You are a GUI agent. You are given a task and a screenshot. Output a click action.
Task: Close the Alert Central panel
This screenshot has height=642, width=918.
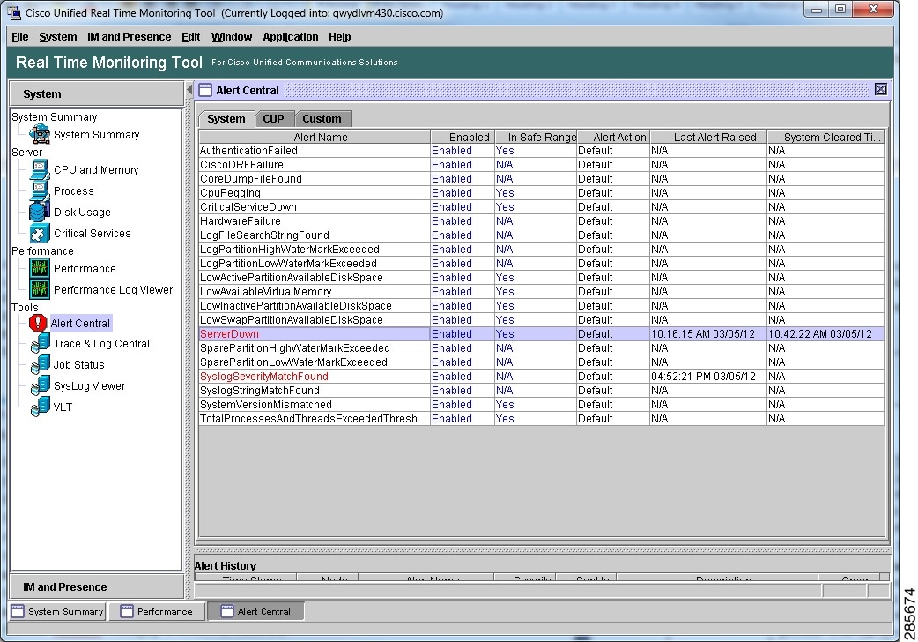(880, 89)
